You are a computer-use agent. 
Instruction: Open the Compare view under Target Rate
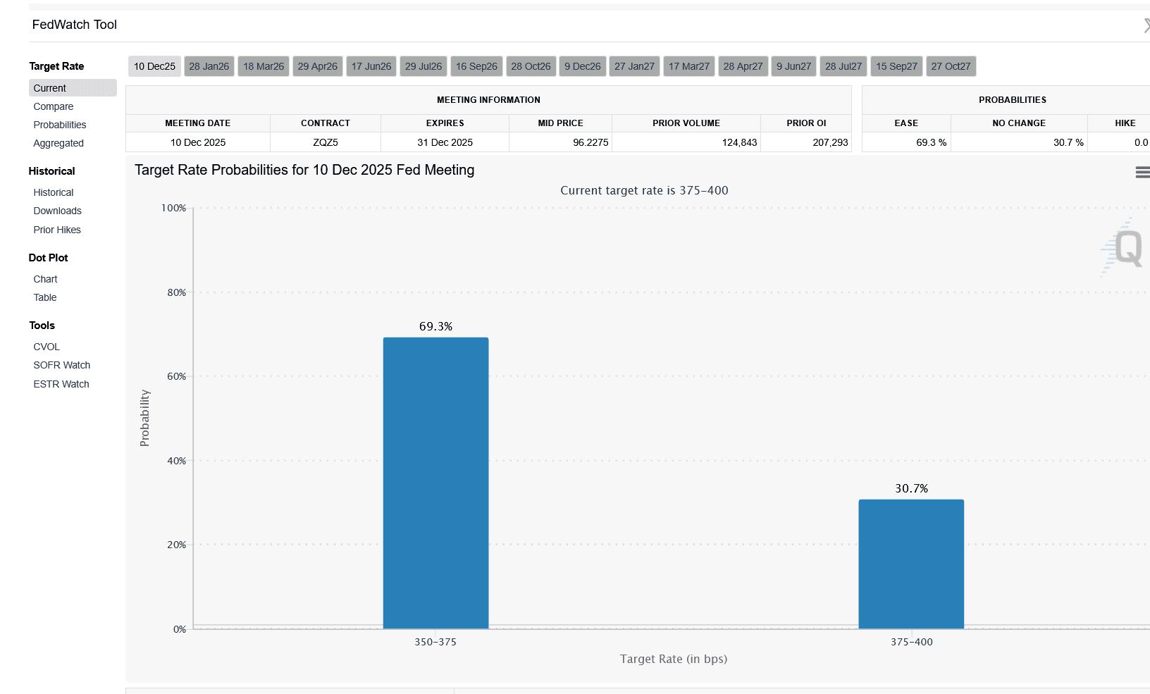click(x=53, y=106)
